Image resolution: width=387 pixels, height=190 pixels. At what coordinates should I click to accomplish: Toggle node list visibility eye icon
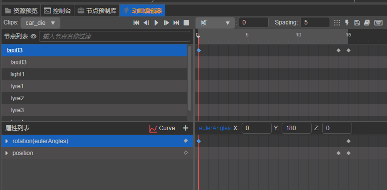point(33,36)
